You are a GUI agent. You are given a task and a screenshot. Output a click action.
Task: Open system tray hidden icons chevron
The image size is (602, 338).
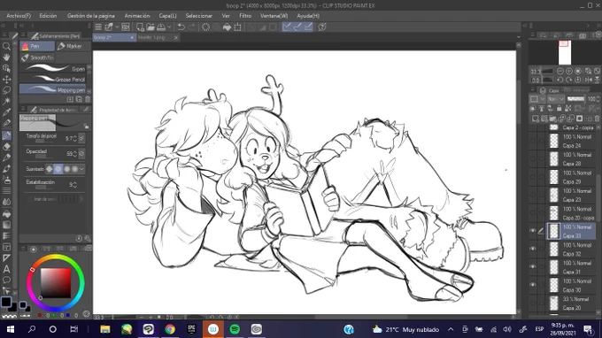[451, 329]
